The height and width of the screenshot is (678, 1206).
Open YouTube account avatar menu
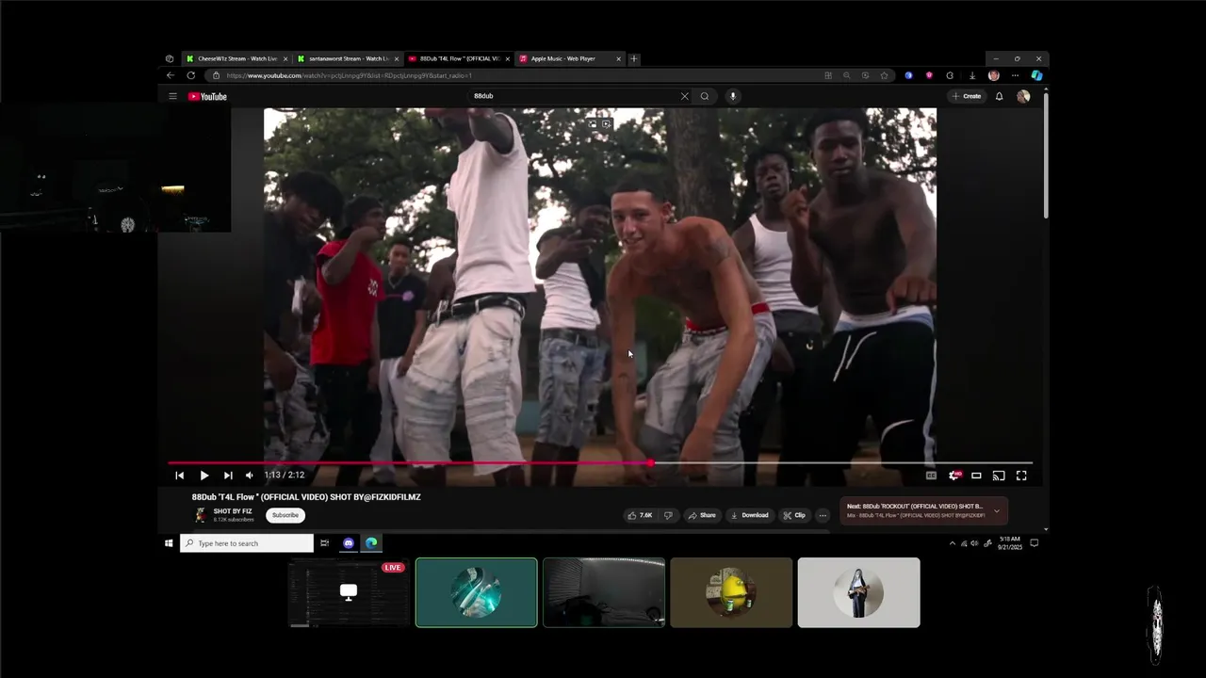click(1023, 96)
